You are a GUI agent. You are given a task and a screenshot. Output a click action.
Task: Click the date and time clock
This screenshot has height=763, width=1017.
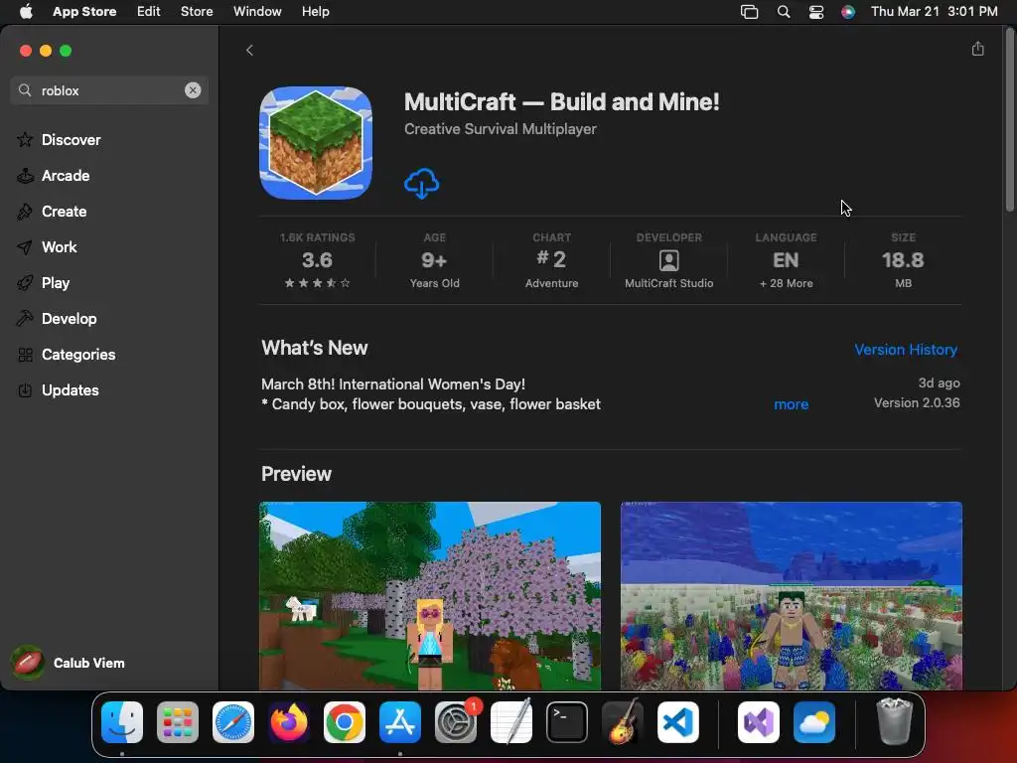934,12
